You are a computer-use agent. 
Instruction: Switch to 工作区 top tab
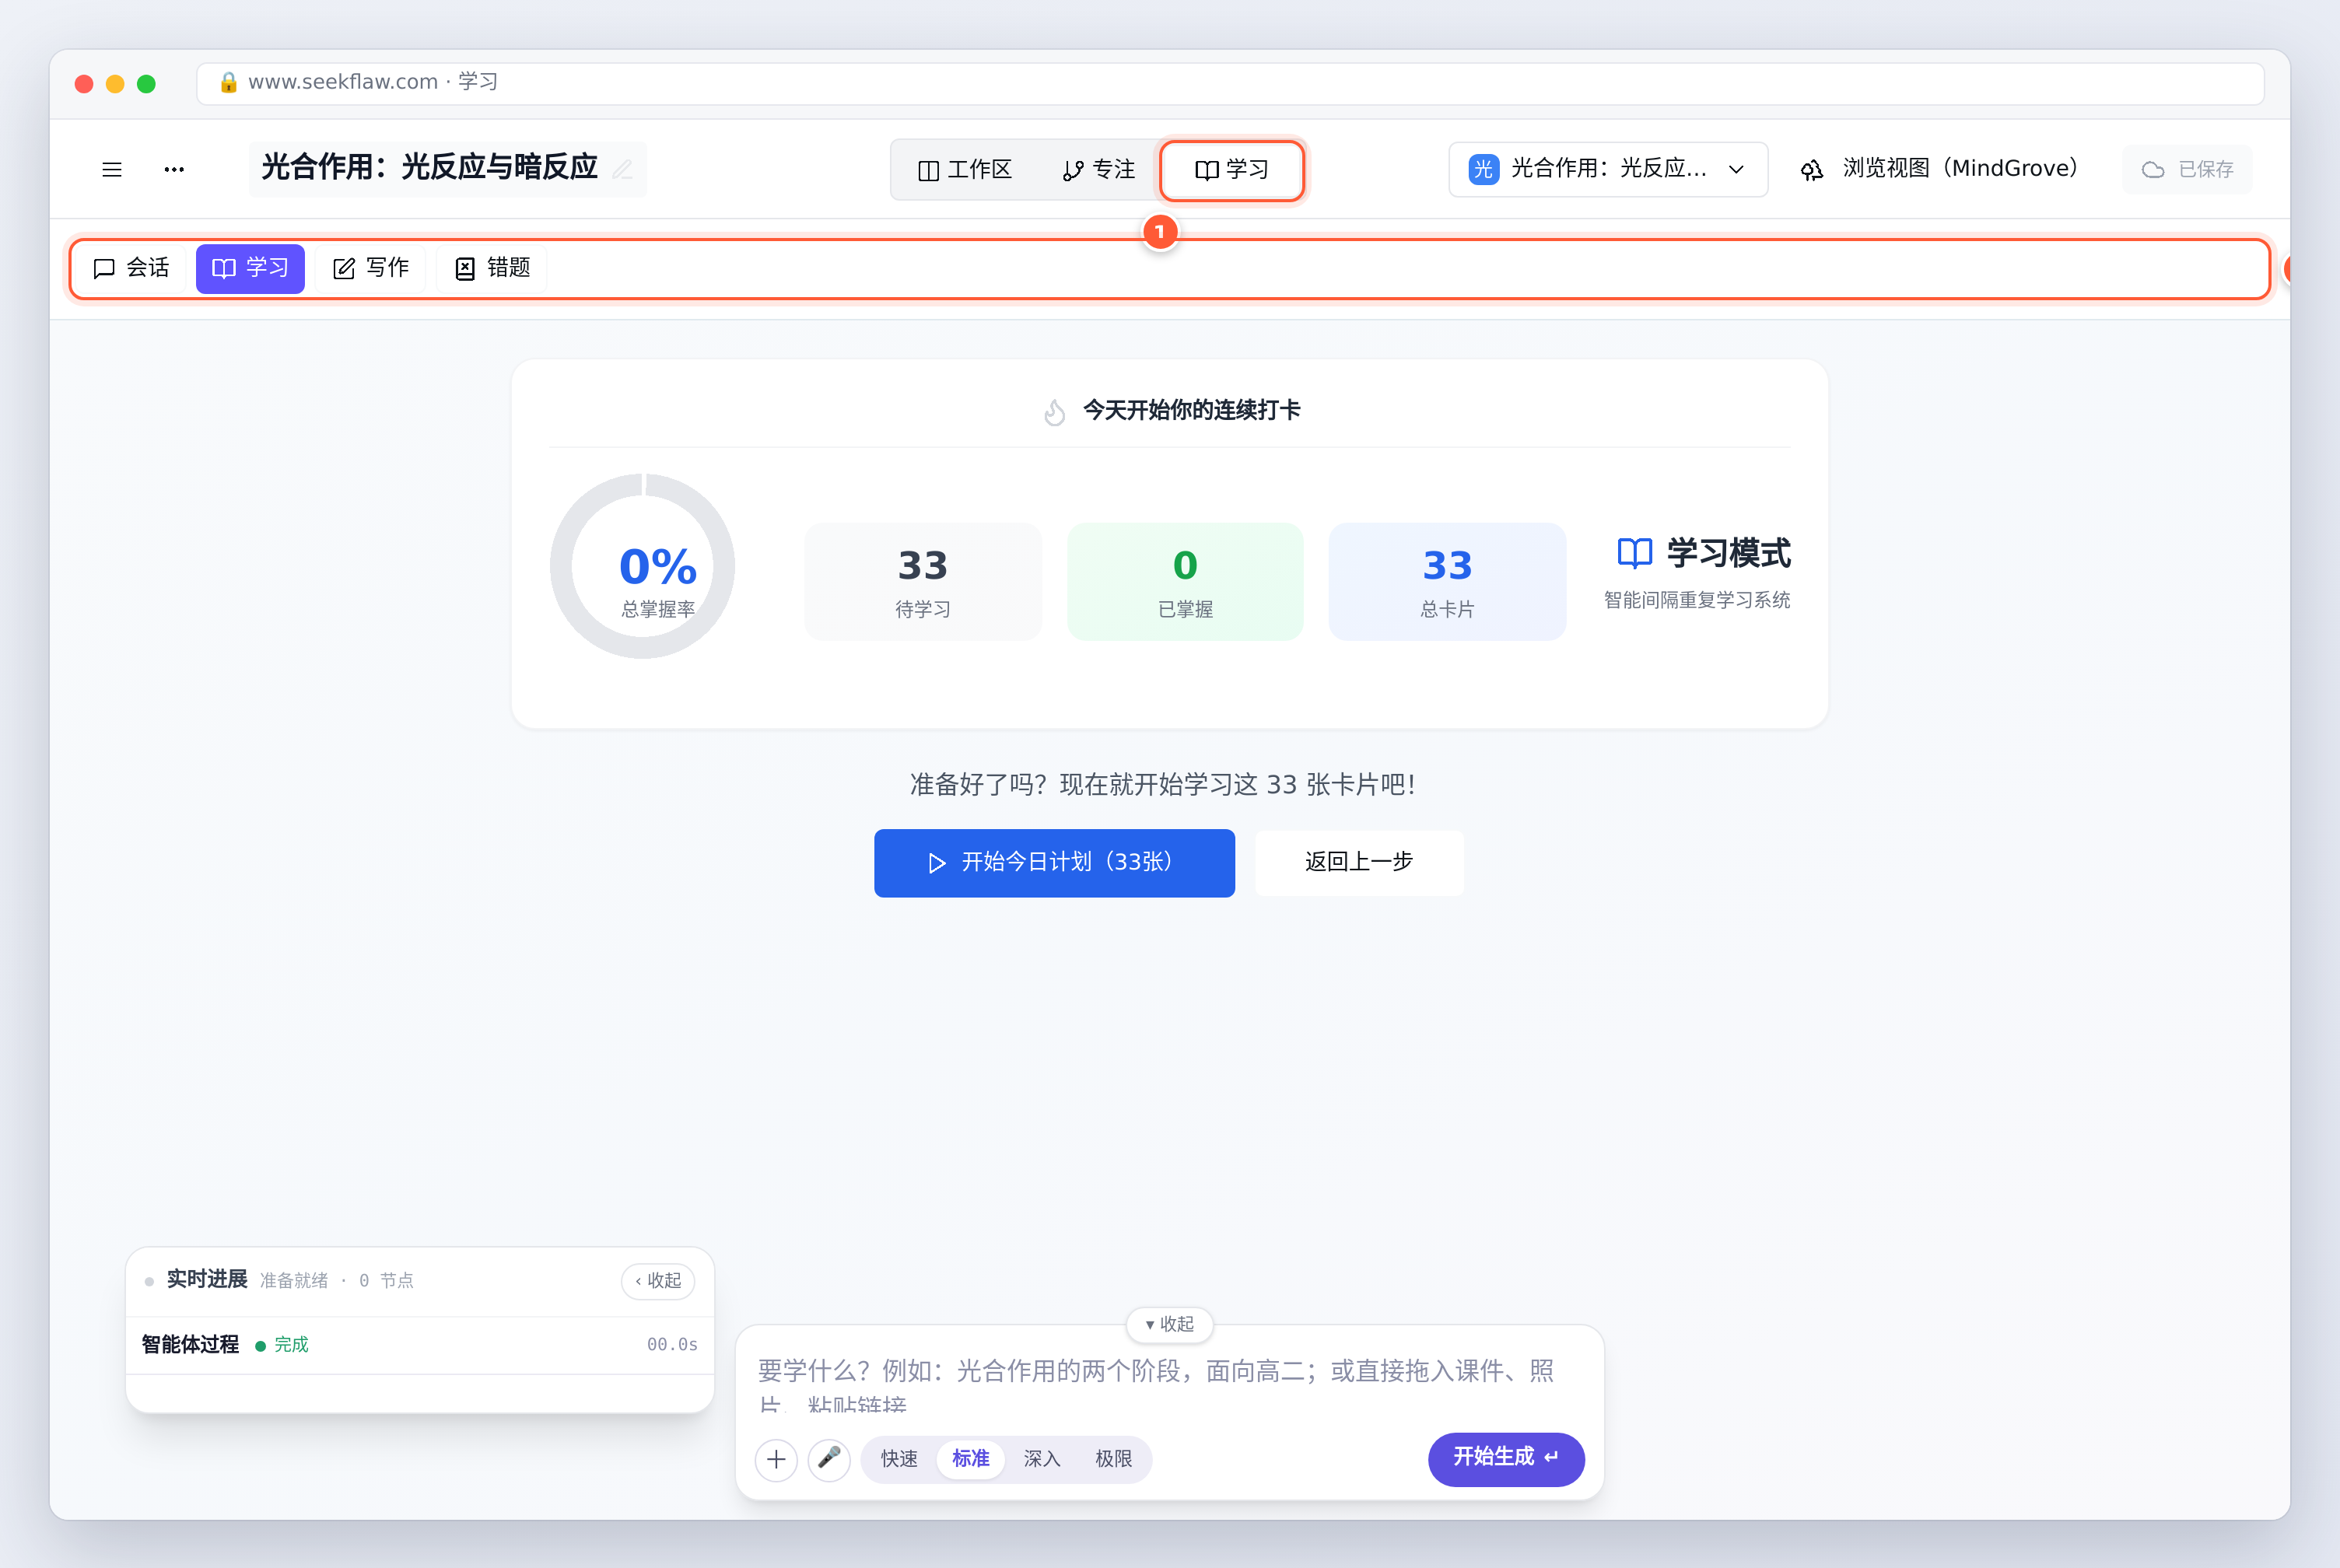coord(965,170)
